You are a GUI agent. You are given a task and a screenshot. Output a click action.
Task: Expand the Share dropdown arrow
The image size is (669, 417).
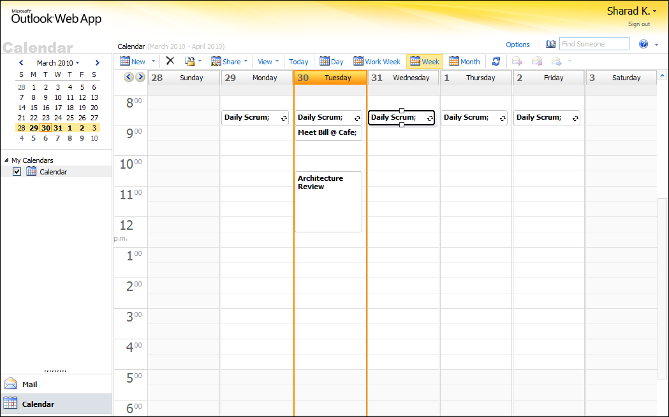(246, 61)
